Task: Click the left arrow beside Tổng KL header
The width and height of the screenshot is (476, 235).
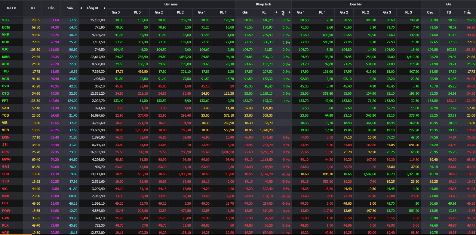Action: click(x=81, y=8)
